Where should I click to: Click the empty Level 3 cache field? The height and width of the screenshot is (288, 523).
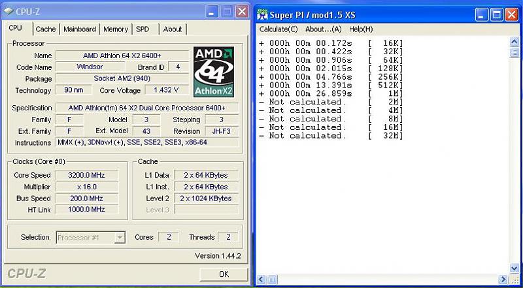point(206,210)
